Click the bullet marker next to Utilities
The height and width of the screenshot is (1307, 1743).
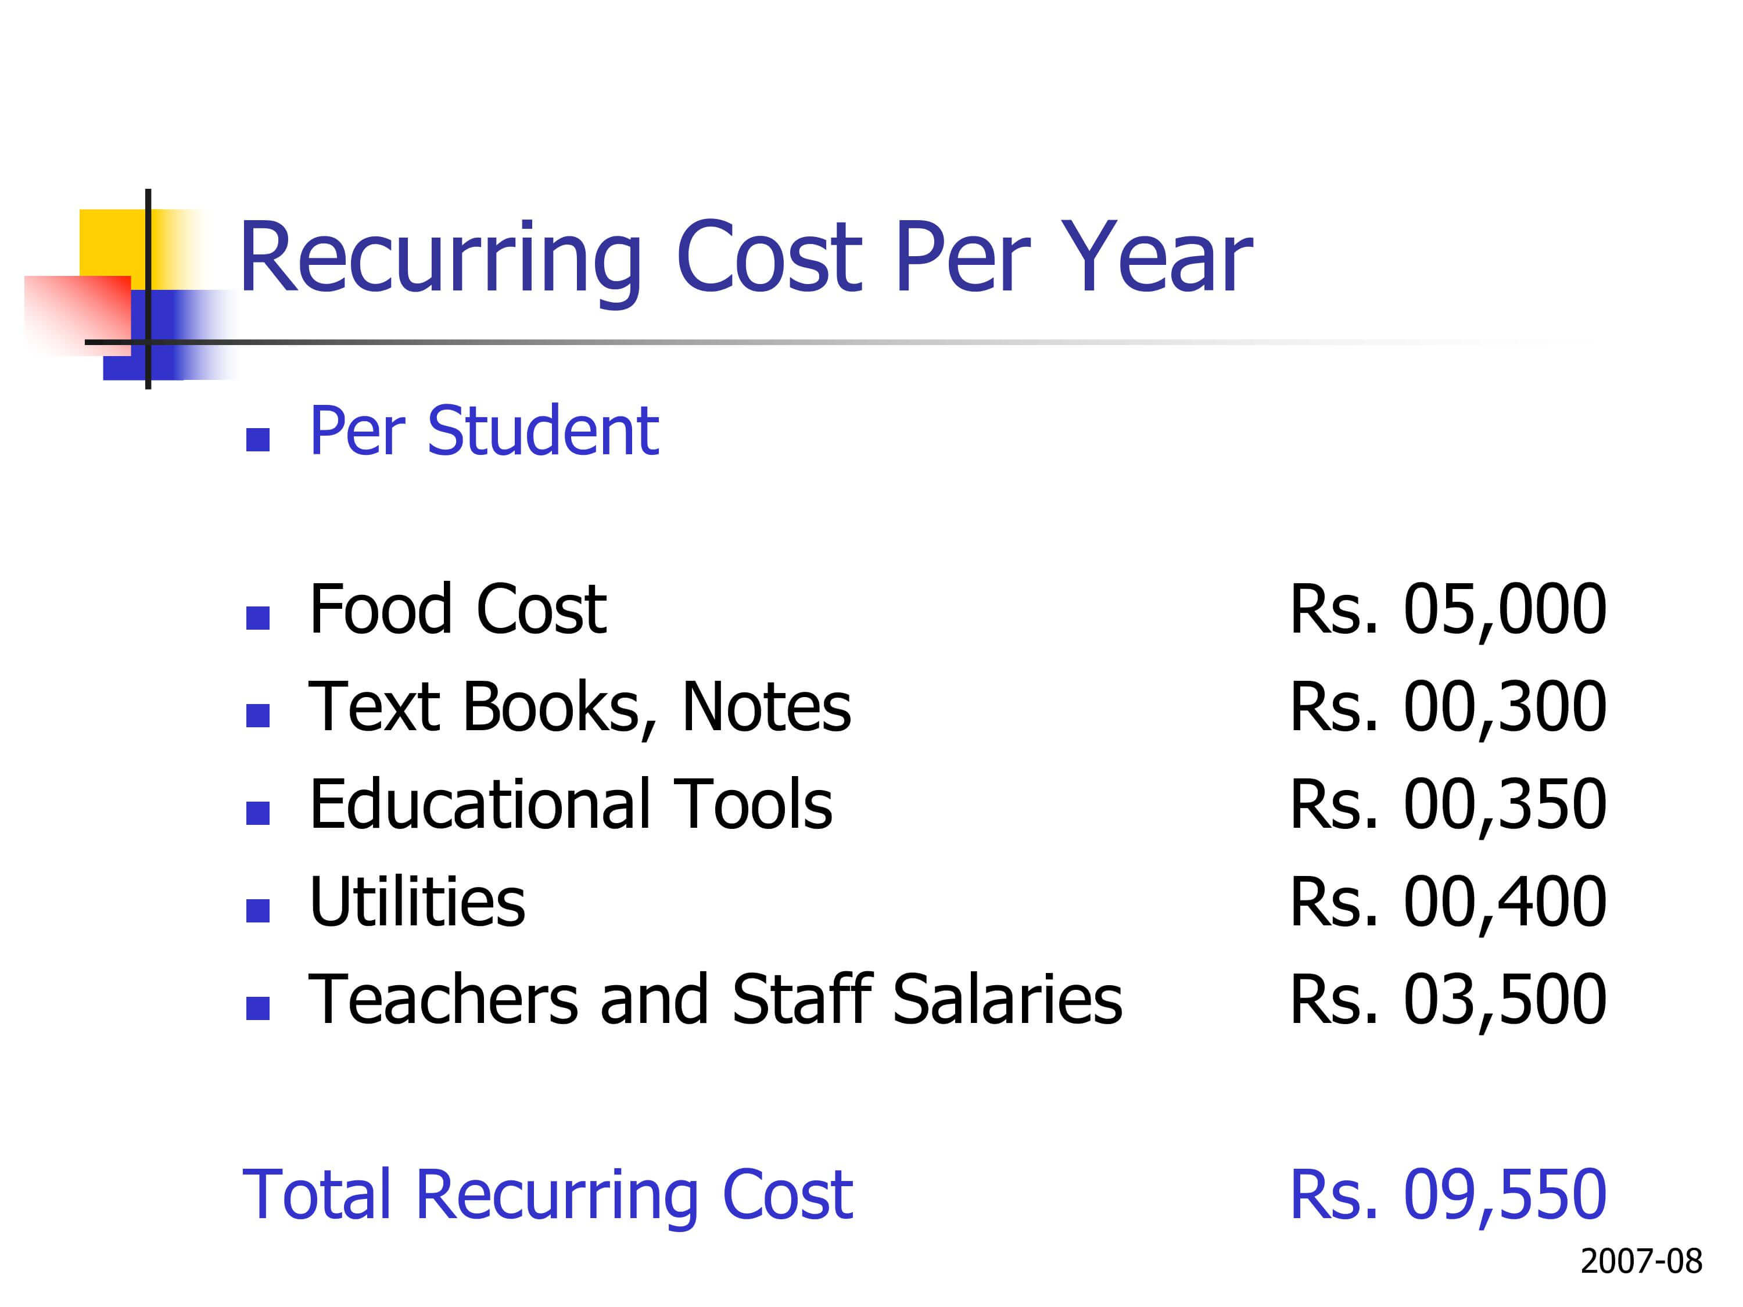257,911
